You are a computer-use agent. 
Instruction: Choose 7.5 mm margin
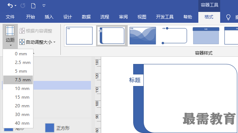coord(18,80)
